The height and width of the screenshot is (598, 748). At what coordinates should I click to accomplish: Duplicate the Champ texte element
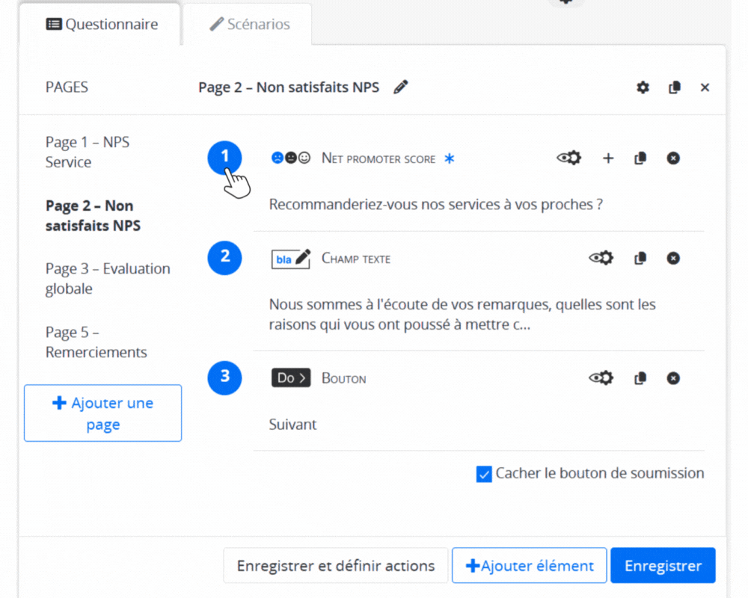click(x=640, y=258)
